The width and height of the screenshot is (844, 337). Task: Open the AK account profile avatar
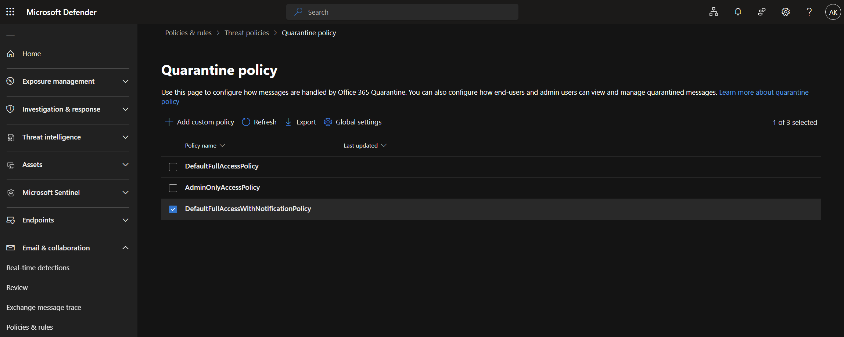click(x=833, y=12)
